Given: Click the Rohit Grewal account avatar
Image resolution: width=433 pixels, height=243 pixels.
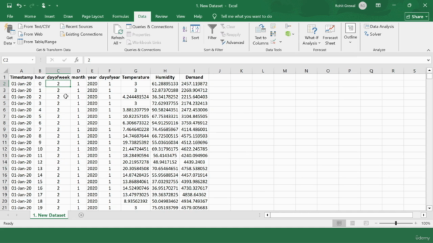Looking at the screenshot, I should coord(363,6).
